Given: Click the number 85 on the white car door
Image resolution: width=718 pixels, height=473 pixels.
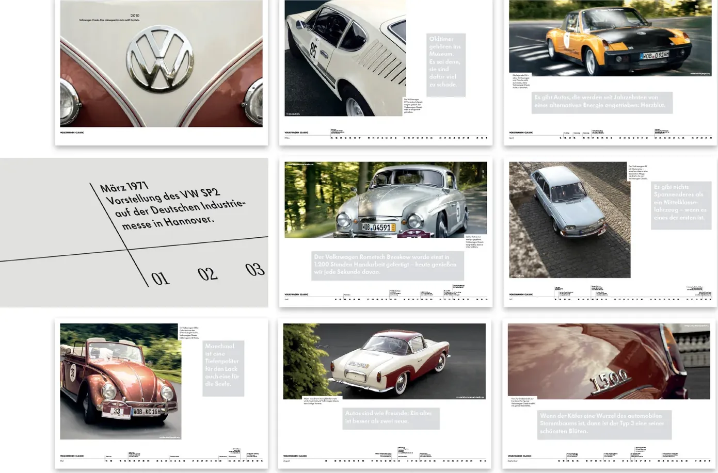Looking at the screenshot, I should pos(313,50).
